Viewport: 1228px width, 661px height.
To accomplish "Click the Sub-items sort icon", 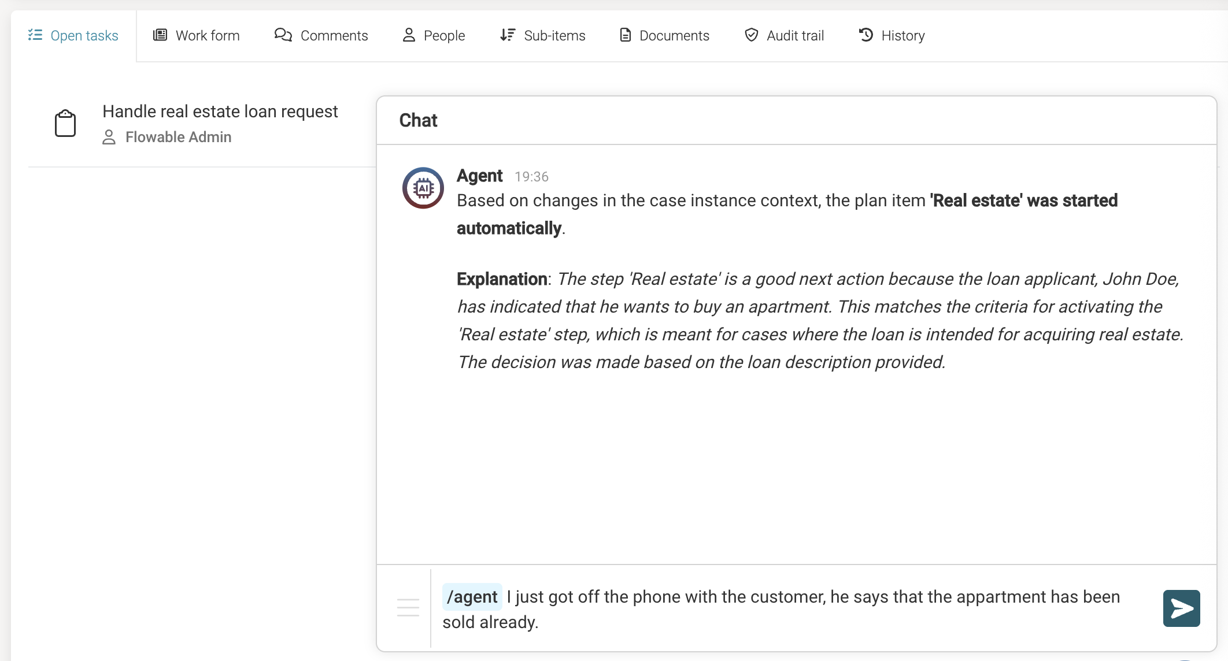I will pyautogui.click(x=507, y=35).
